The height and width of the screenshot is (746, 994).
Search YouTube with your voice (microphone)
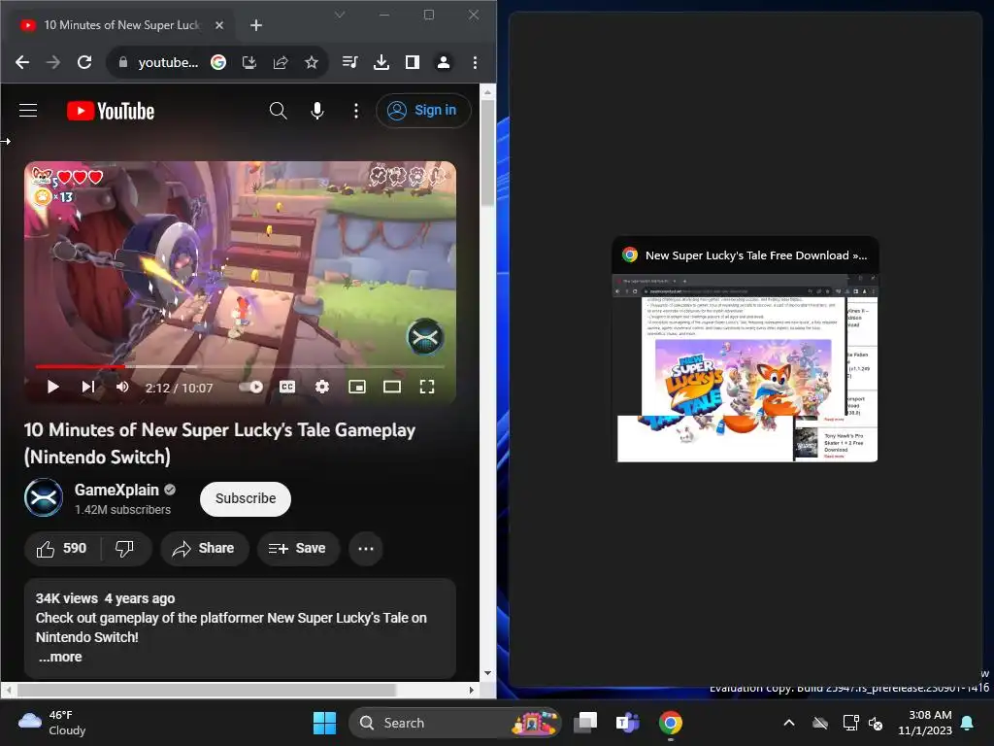click(x=317, y=111)
